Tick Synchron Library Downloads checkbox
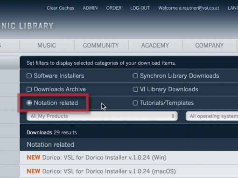238x178 pixels. coord(135,76)
